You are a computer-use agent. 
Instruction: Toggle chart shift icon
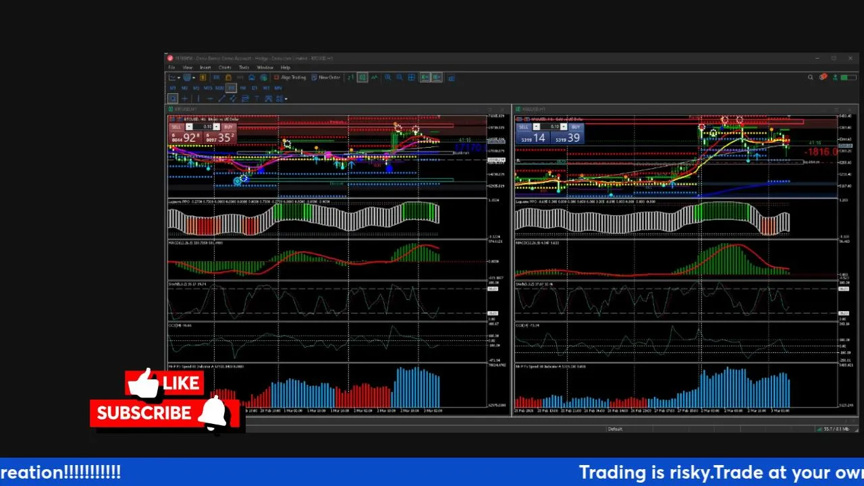point(436,78)
